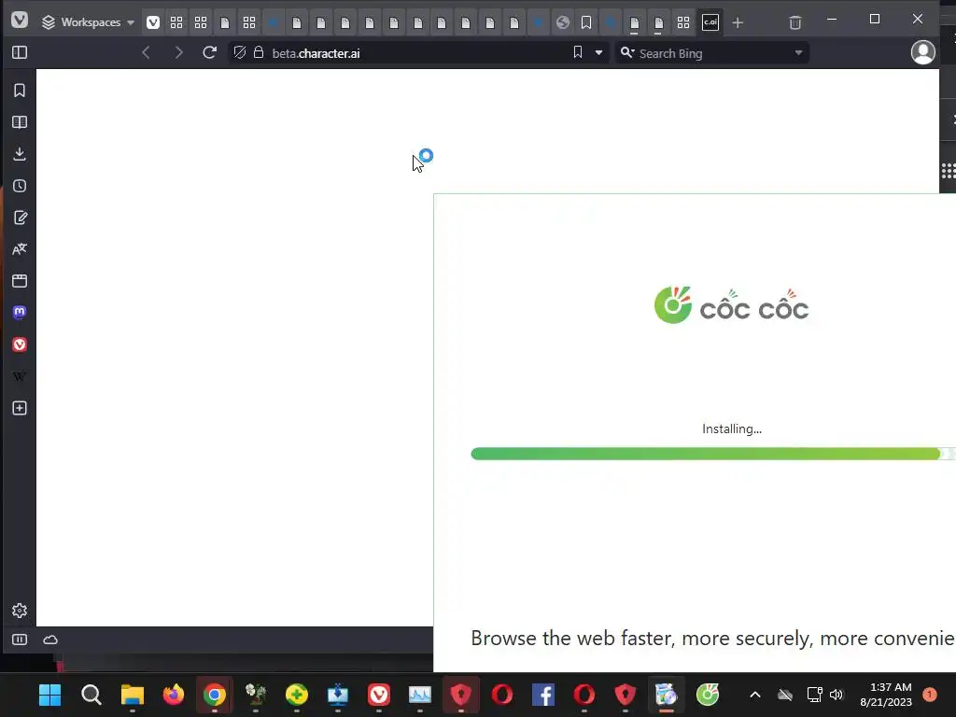This screenshot has height=717, width=956.
Task: Go forward to the next page
Action: [x=178, y=52]
